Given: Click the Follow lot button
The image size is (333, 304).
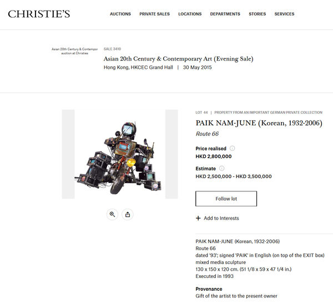Looking at the screenshot, I should click(x=226, y=199).
